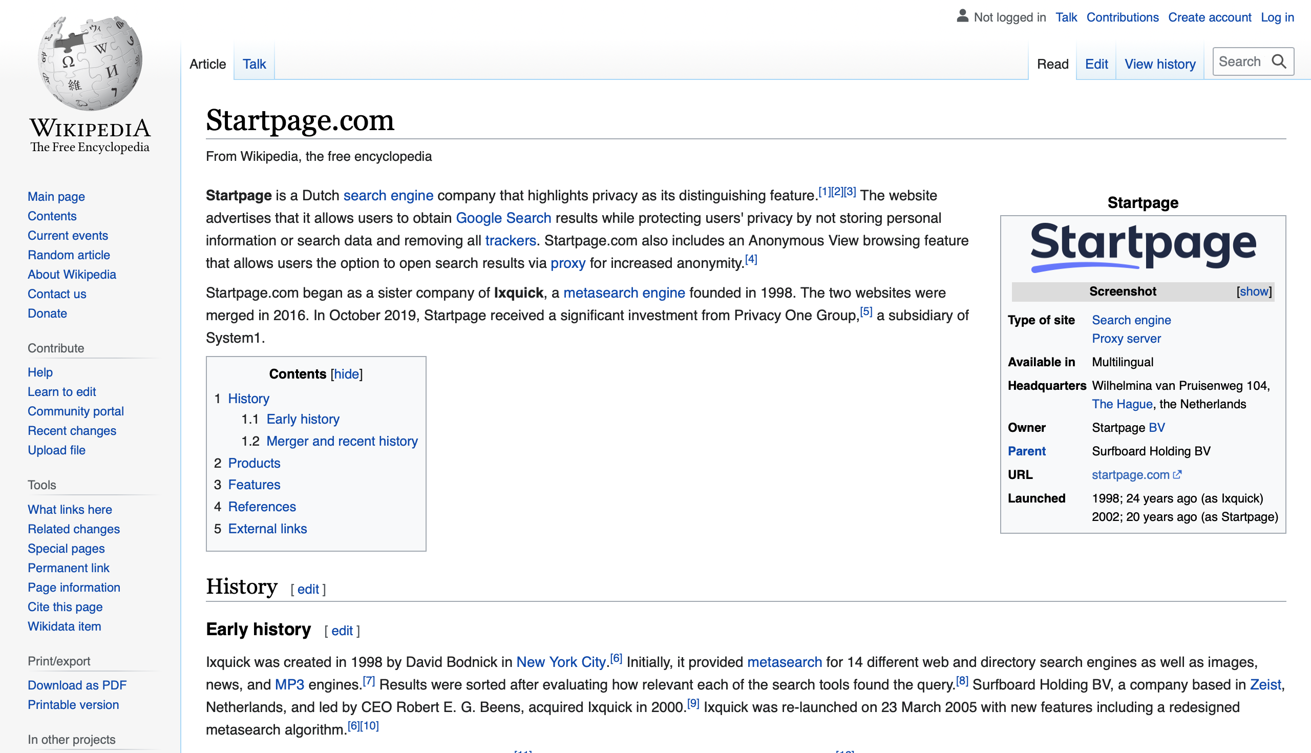Open the metasearch engine link
1311x753 pixels.
click(623, 292)
